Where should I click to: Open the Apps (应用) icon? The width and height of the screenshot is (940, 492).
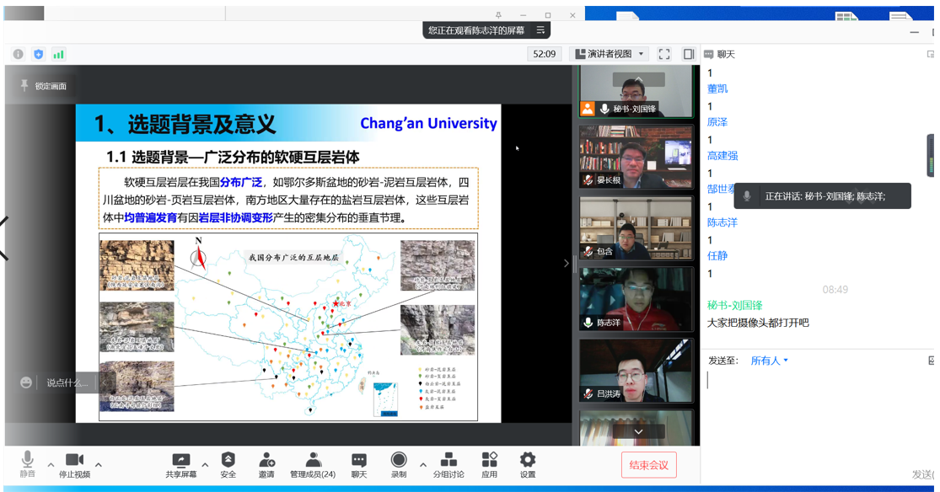[x=489, y=460]
